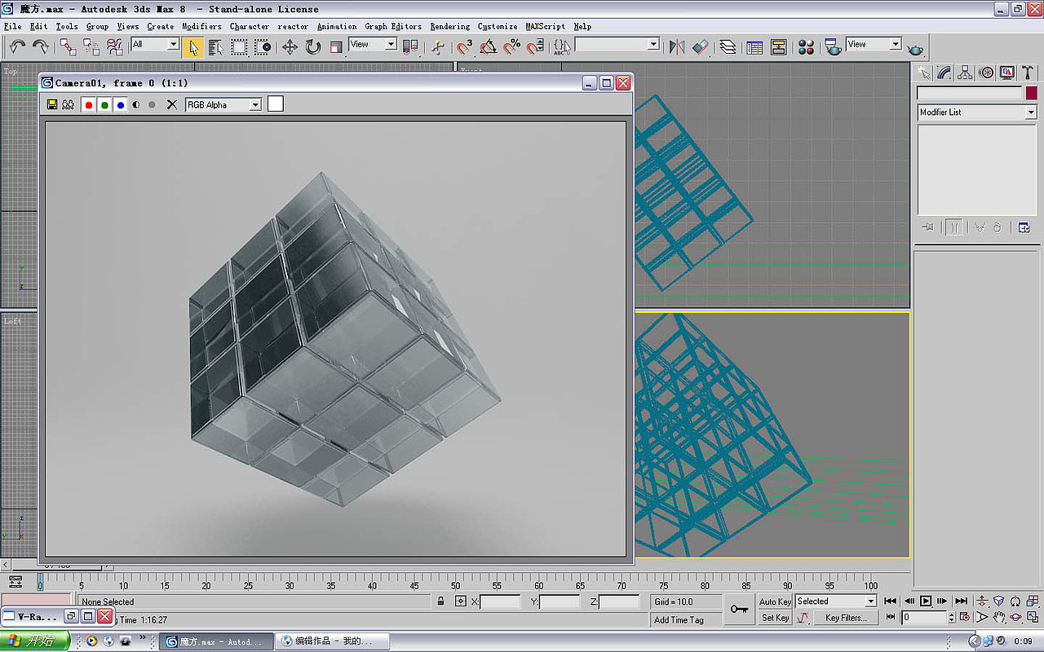
Task: Open the Modifiers menu
Action: [x=201, y=26]
